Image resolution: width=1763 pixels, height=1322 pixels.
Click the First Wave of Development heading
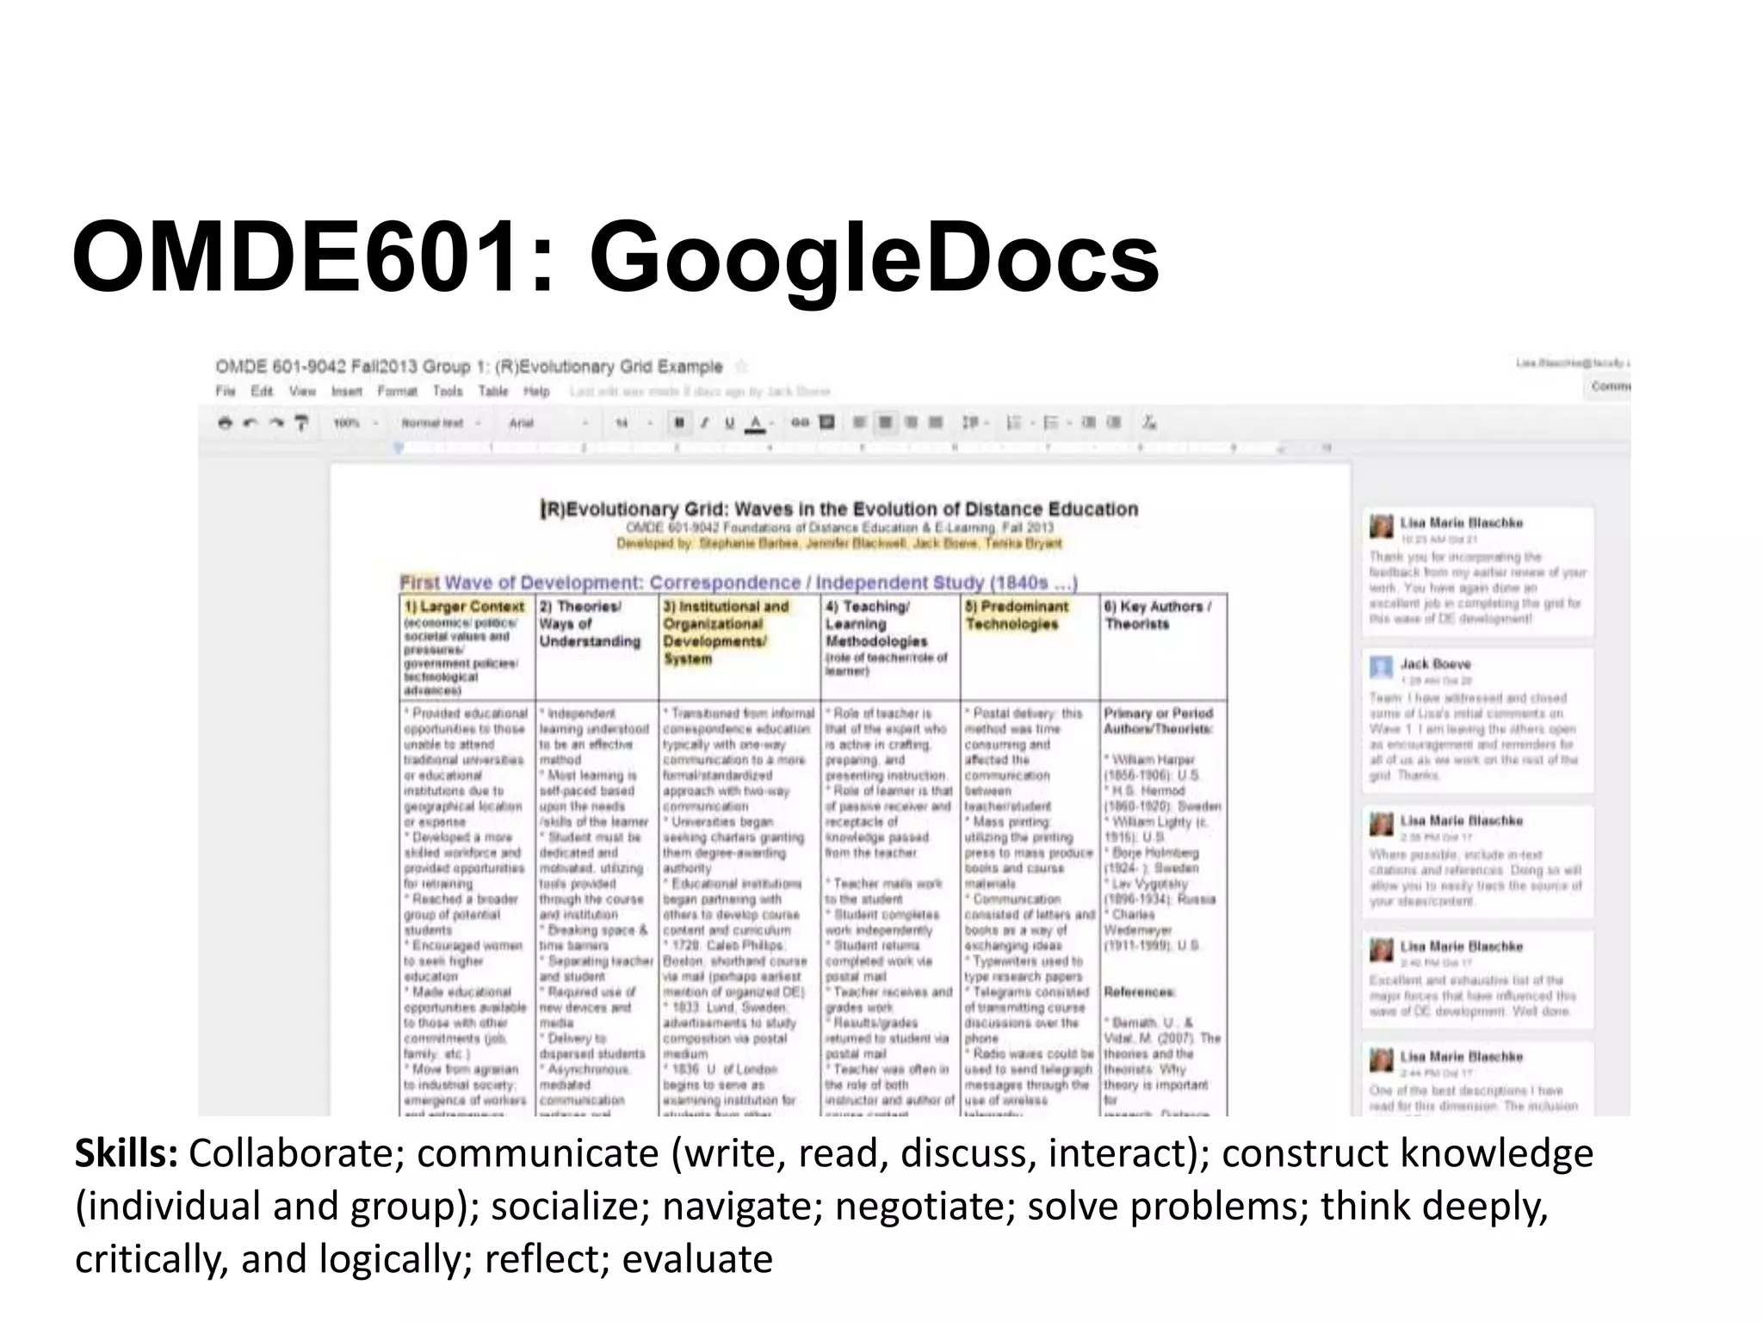click(x=739, y=583)
